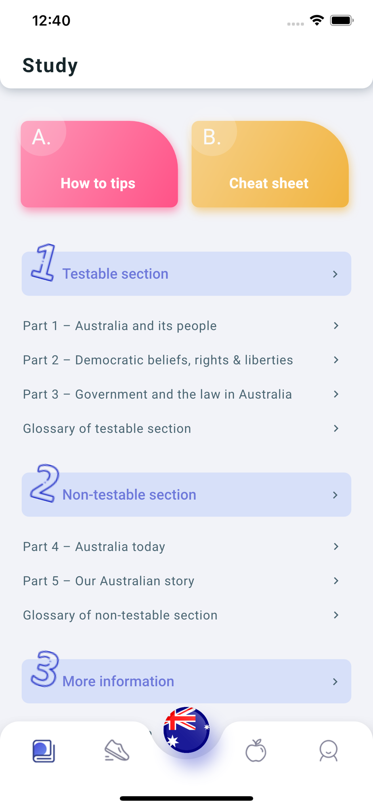
Task: Tap the number 1 section icon
Action: coord(44,263)
